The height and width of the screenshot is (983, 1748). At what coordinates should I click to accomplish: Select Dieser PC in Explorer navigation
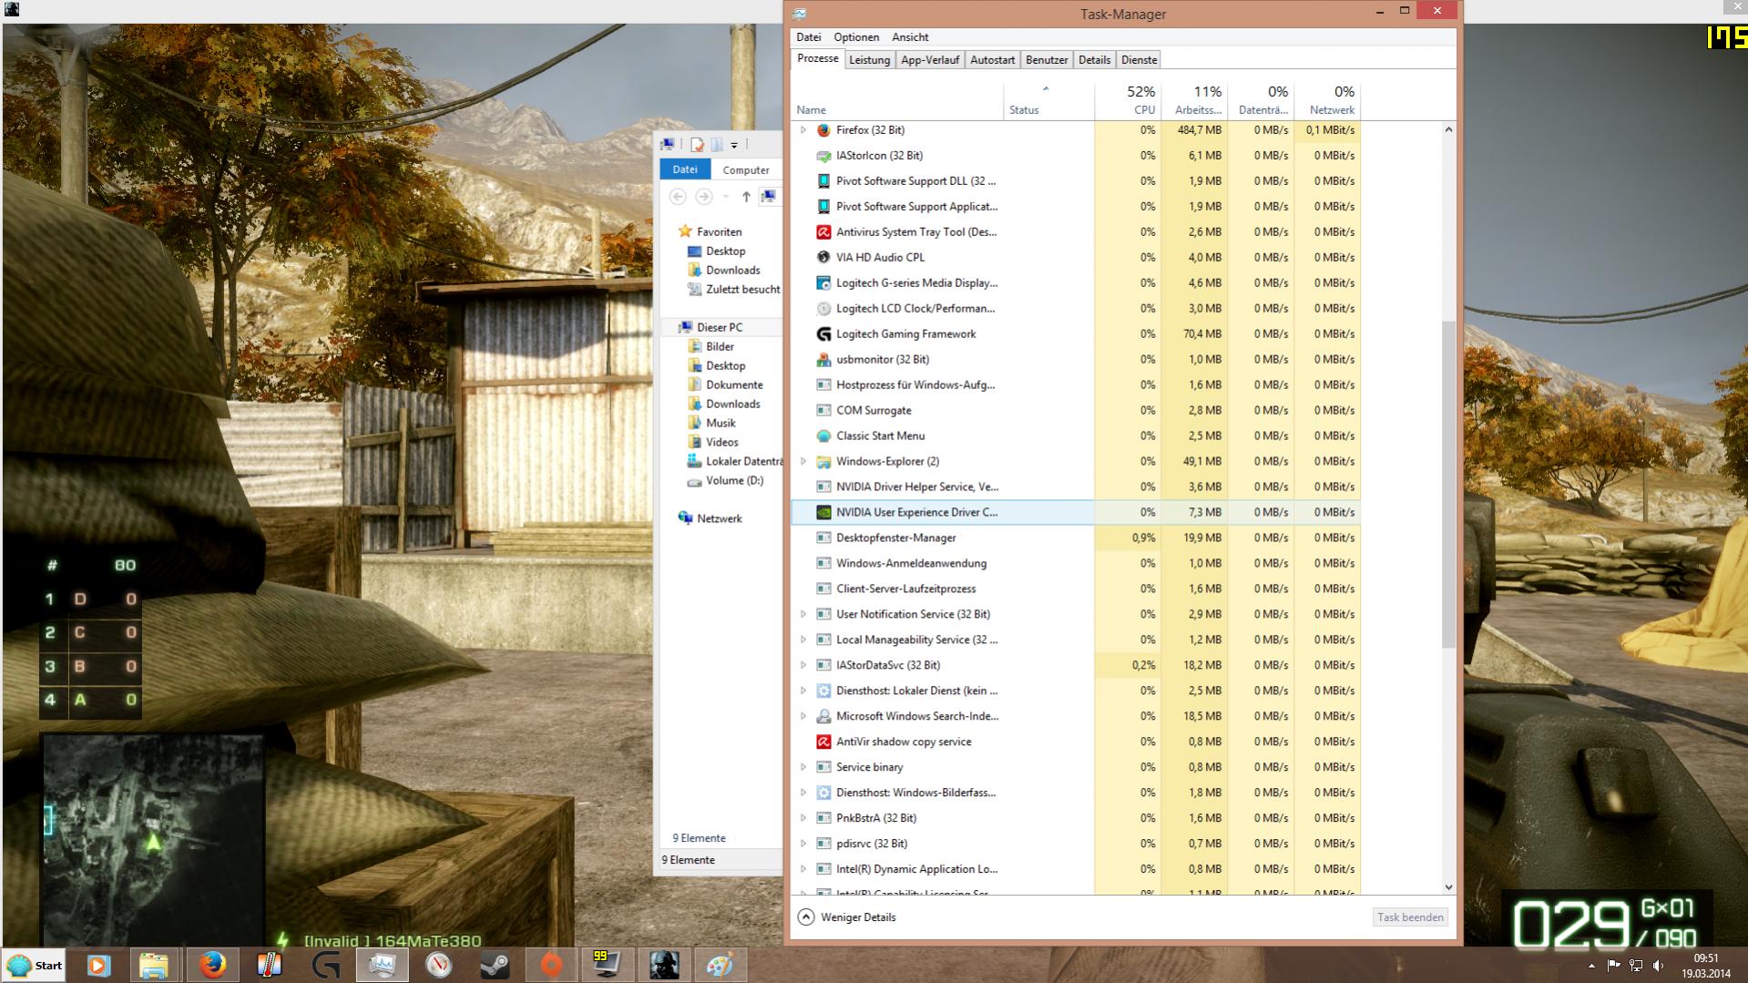click(x=719, y=327)
